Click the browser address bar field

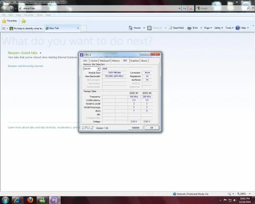pos(99,8)
